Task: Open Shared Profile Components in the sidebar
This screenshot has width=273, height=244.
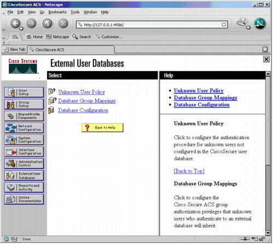Action: click(24, 116)
